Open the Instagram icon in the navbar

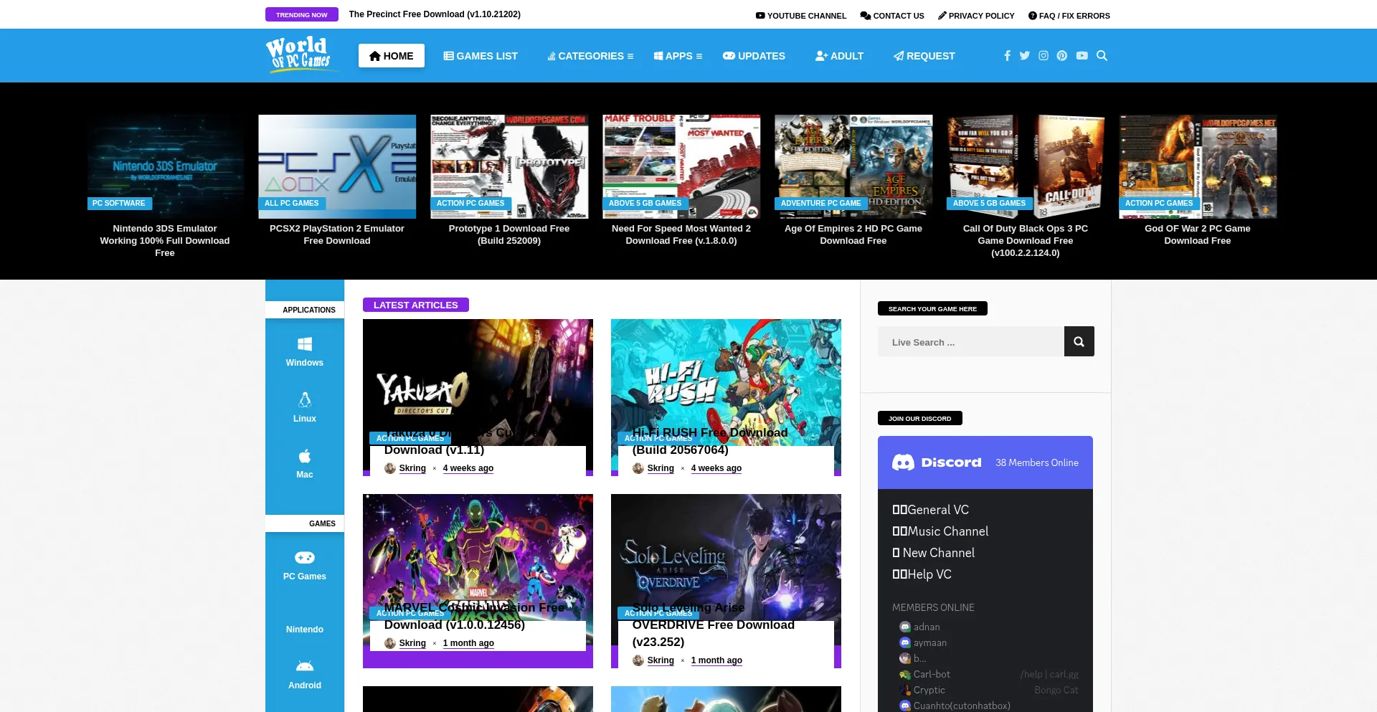click(1044, 55)
